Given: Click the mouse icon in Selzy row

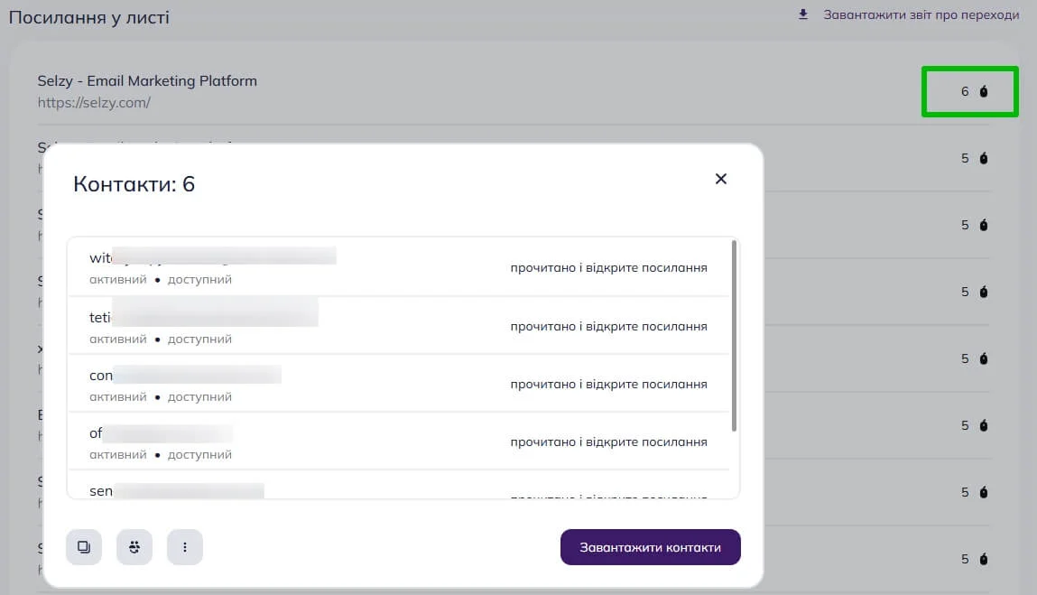Looking at the screenshot, I should click(x=984, y=91).
